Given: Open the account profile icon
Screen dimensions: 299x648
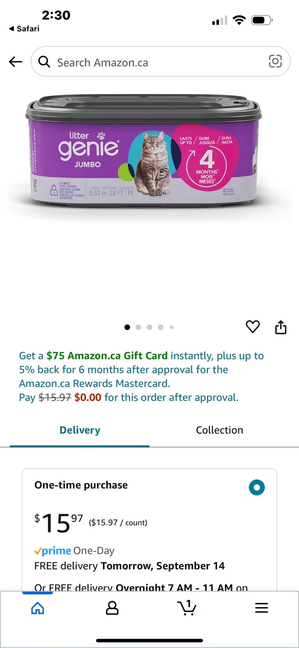Looking at the screenshot, I should 112,608.
